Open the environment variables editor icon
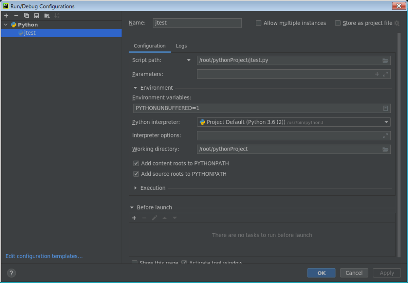This screenshot has width=408, height=283. pos(385,108)
